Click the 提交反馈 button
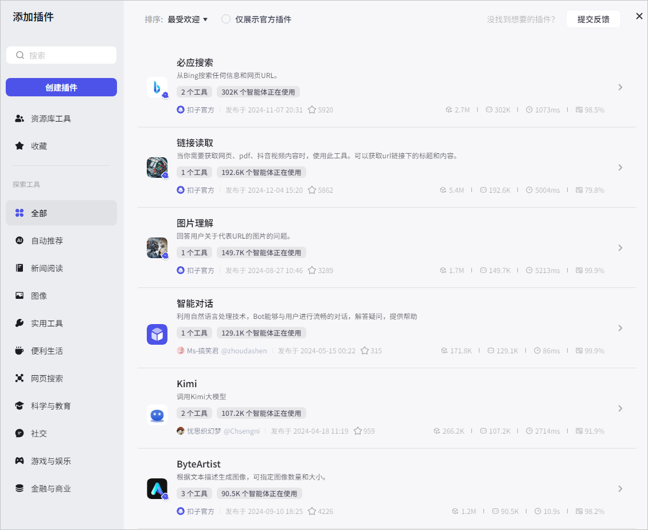 tap(593, 19)
